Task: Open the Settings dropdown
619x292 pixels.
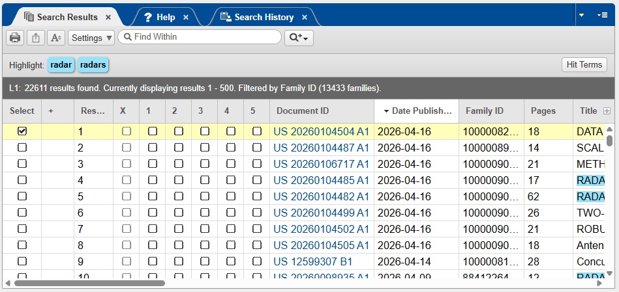Action: 91,38
